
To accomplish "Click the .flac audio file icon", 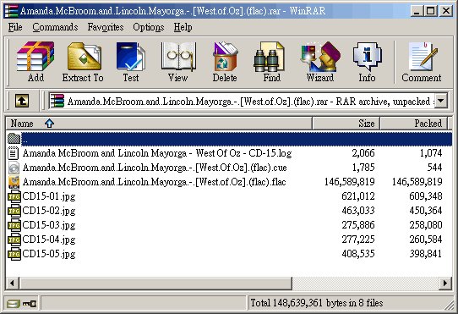I will pos(14,182).
